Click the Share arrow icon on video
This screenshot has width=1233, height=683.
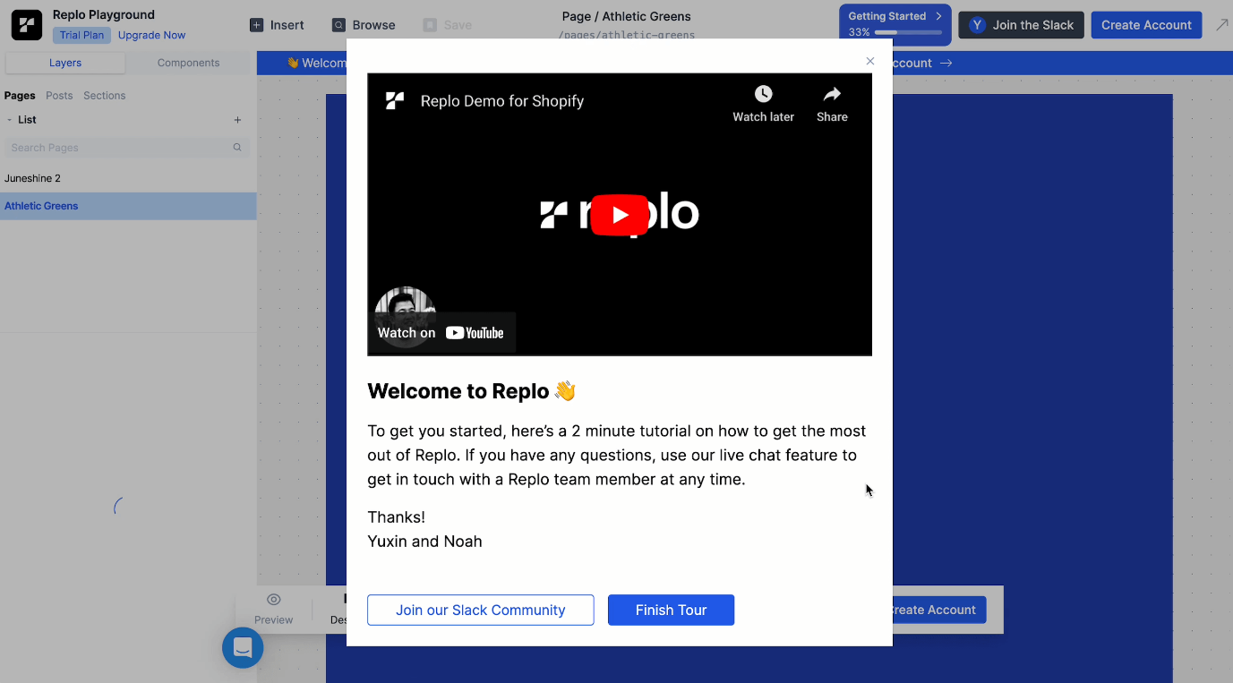tap(832, 95)
